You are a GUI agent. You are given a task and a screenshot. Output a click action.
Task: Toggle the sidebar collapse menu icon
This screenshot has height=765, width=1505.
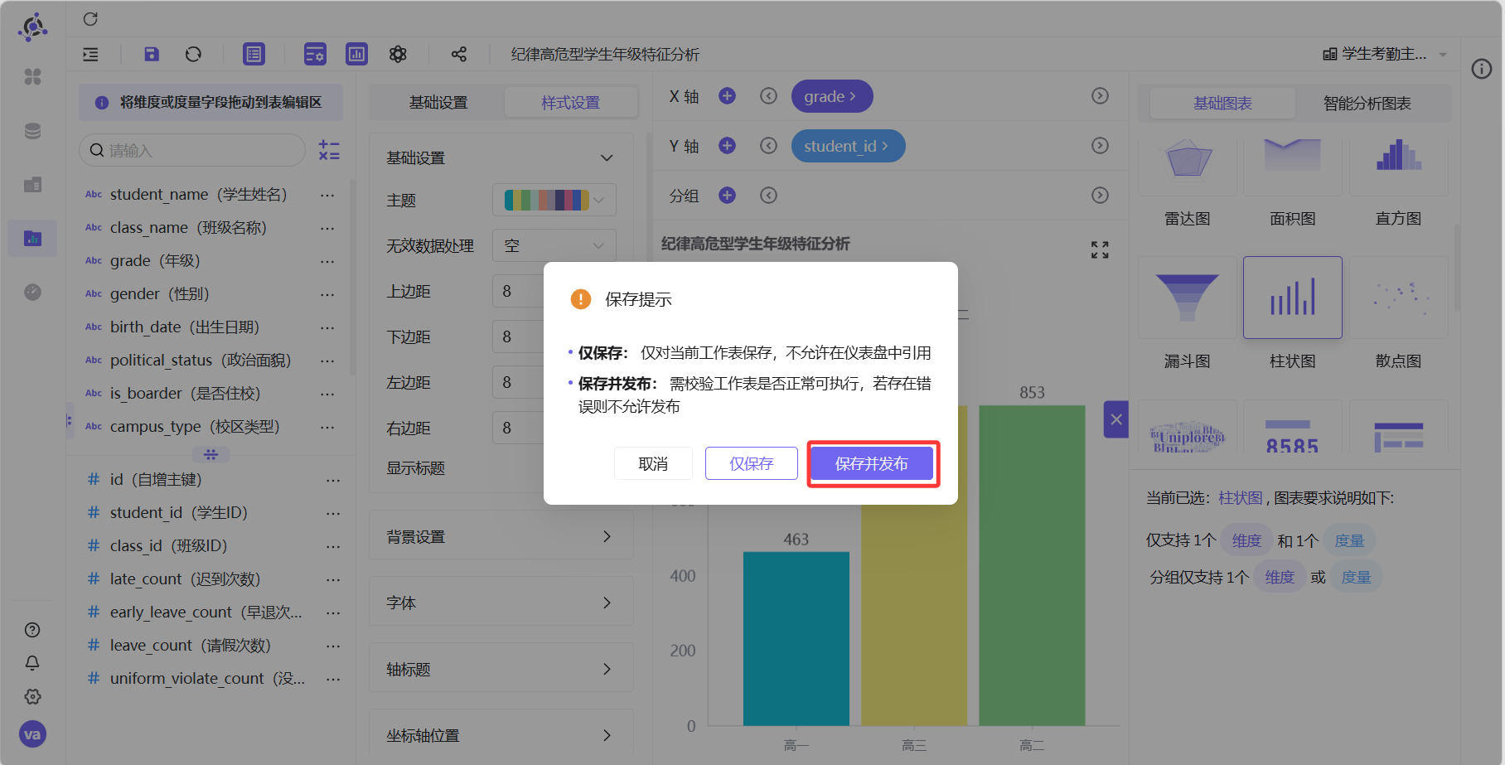pos(91,55)
